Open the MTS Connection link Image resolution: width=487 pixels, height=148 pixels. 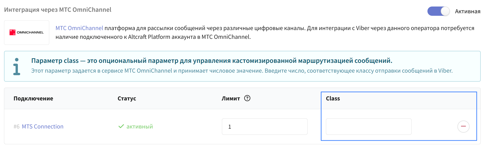click(x=43, y=126)
